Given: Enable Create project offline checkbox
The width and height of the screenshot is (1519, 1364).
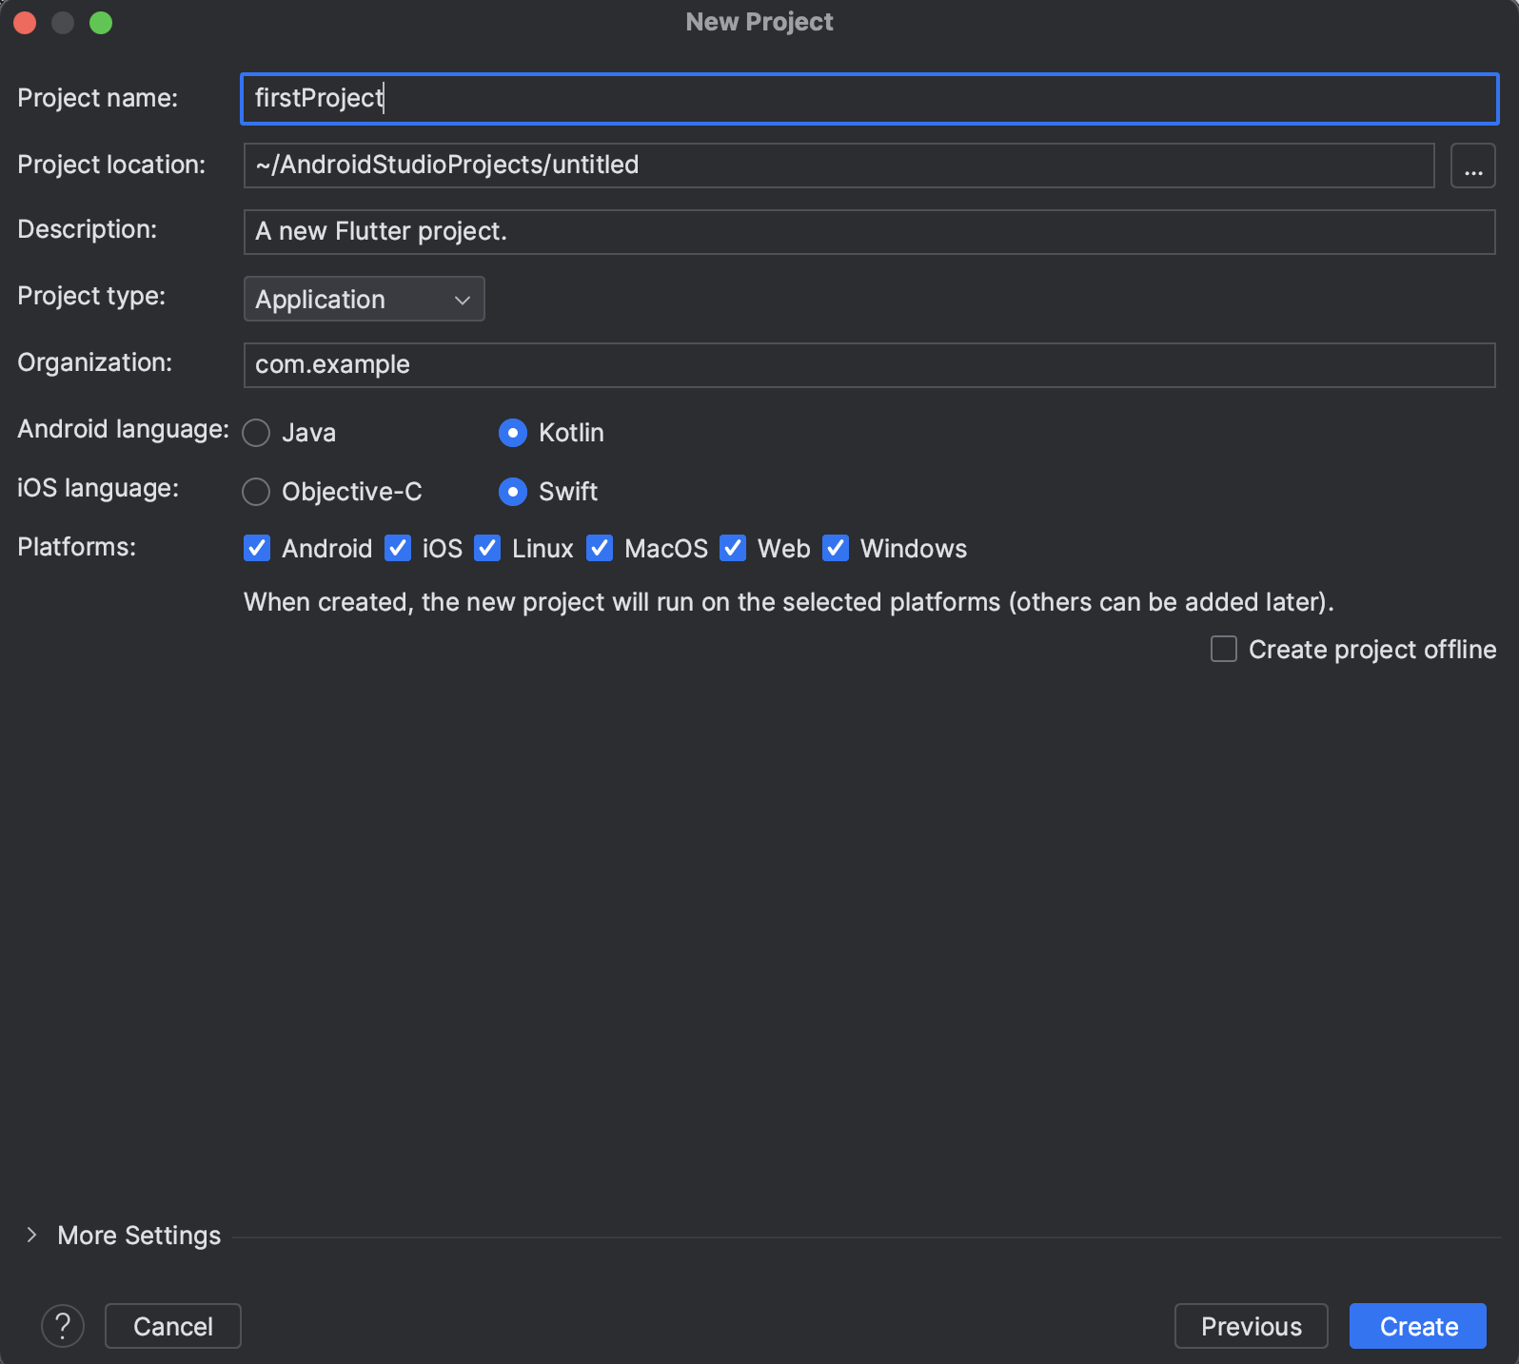Looking at the screenshot, I should point(1224,650).
